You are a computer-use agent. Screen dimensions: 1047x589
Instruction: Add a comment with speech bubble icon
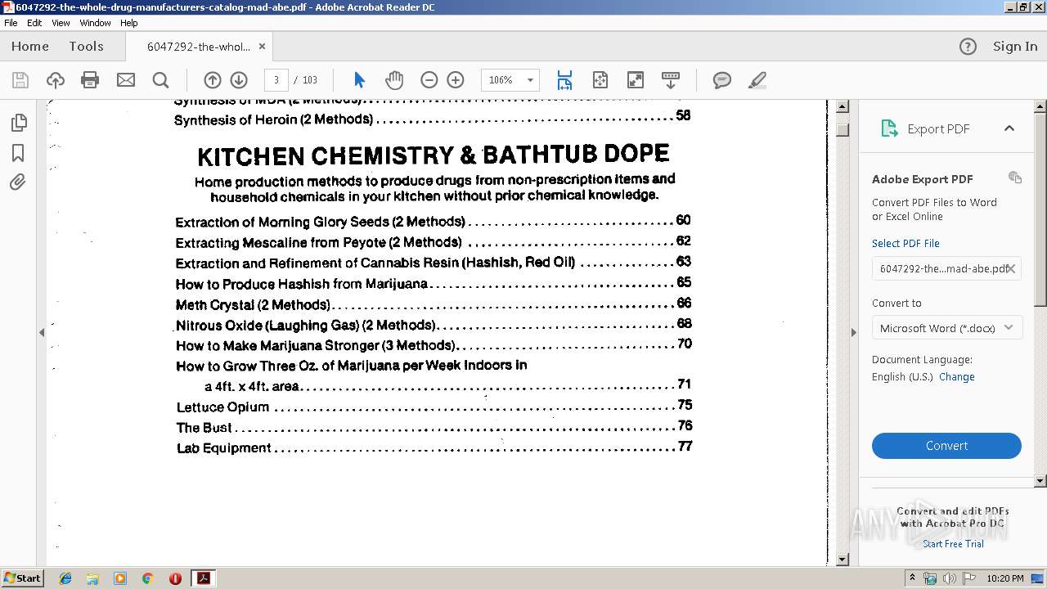coord(721,80)
